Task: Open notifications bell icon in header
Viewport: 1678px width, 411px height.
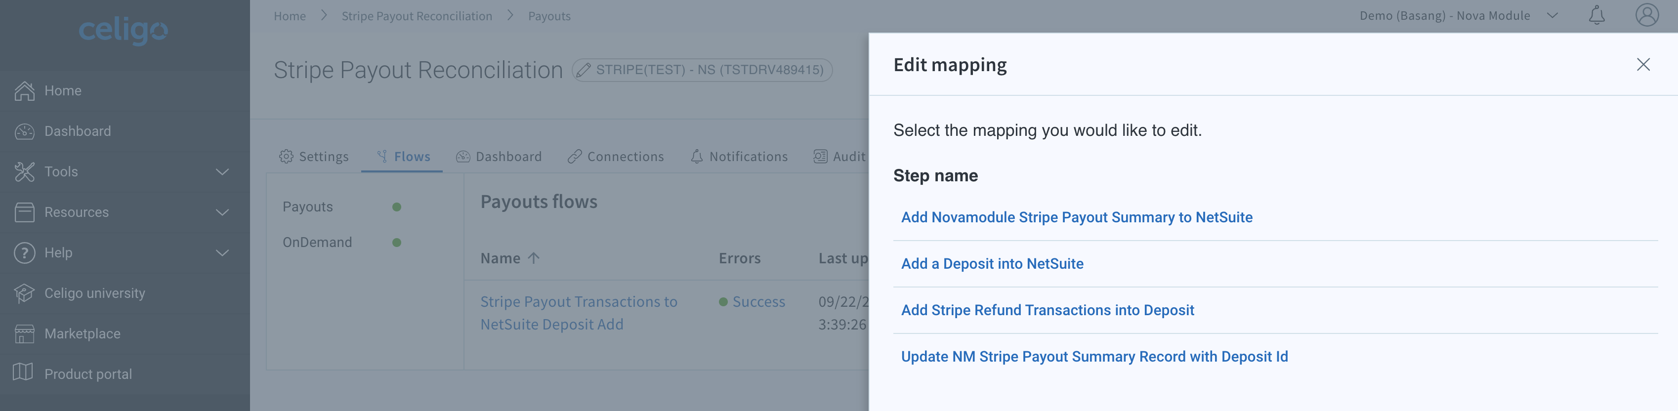Action: pyautogui.click(x=1596, y=15)
